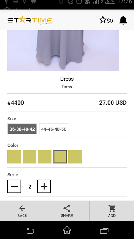Screen dimensions: 134x239
Task: Tap Android recent apps button
Action: point(104,231)
